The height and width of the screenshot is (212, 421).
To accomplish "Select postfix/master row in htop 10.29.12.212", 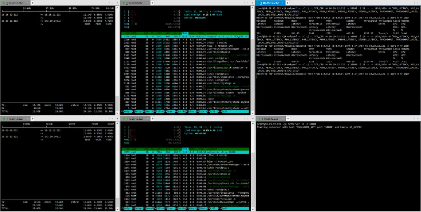I will coord(185,68).
